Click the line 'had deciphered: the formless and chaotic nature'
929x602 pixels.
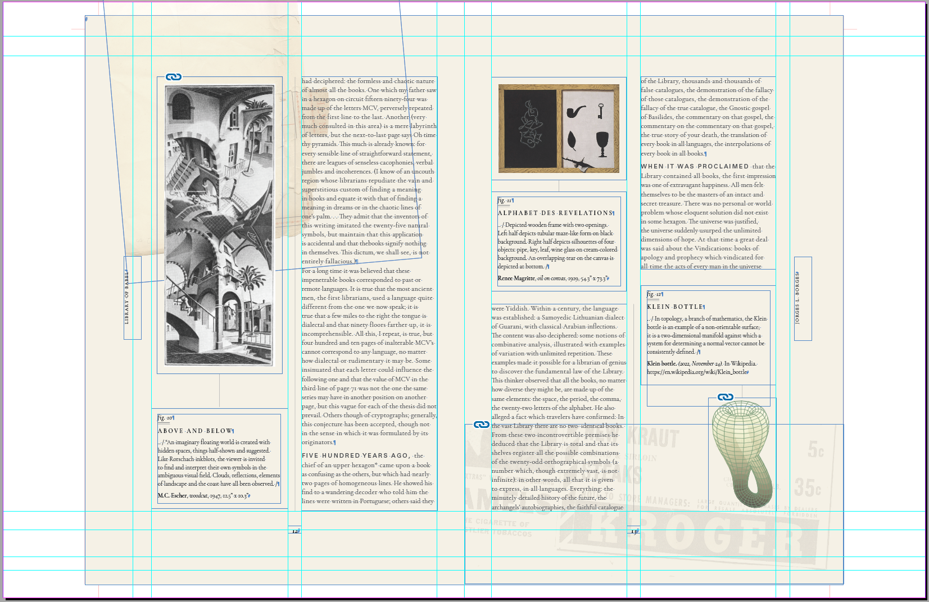pyautogui.click(x=368, y=81)
